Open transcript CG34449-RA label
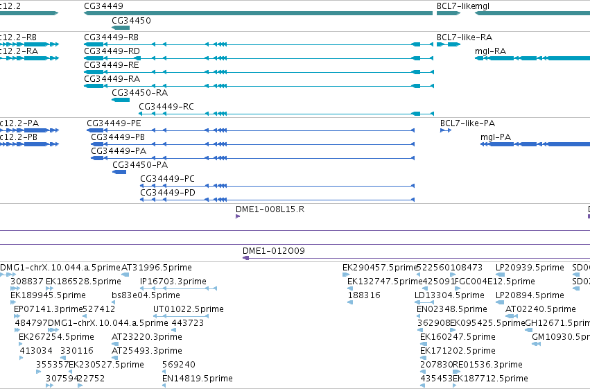The width and height of the screenshot is (590, 389). point(112,79)
